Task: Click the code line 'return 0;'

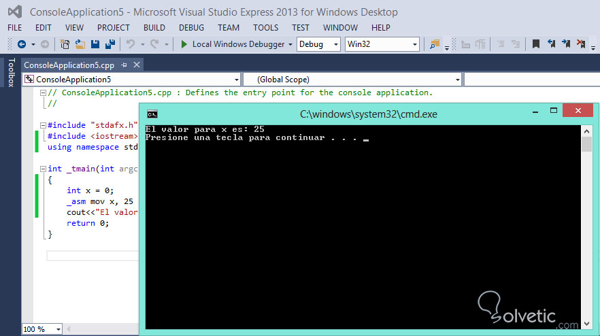Action: click(88, 224)
